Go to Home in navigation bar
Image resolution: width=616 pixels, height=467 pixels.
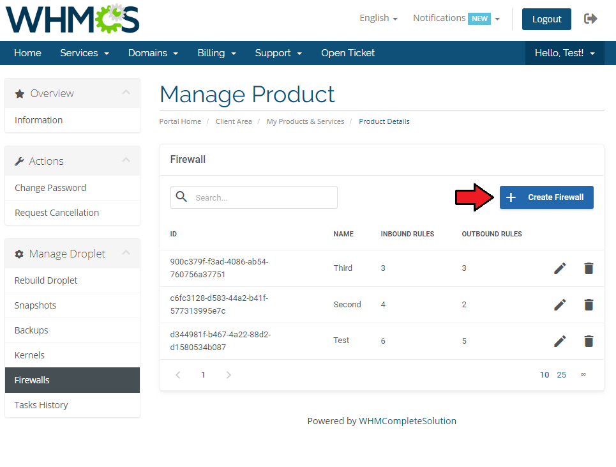click(27, 53)
